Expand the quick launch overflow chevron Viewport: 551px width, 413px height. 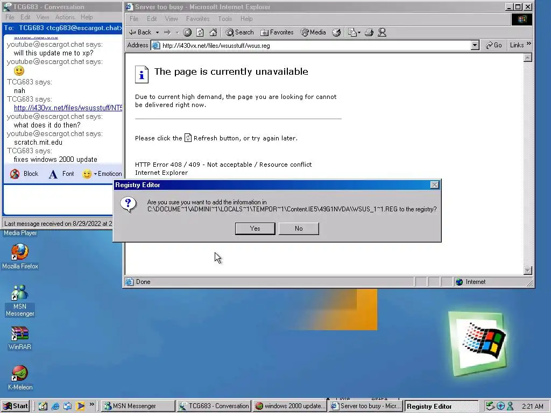pos(91,404)
